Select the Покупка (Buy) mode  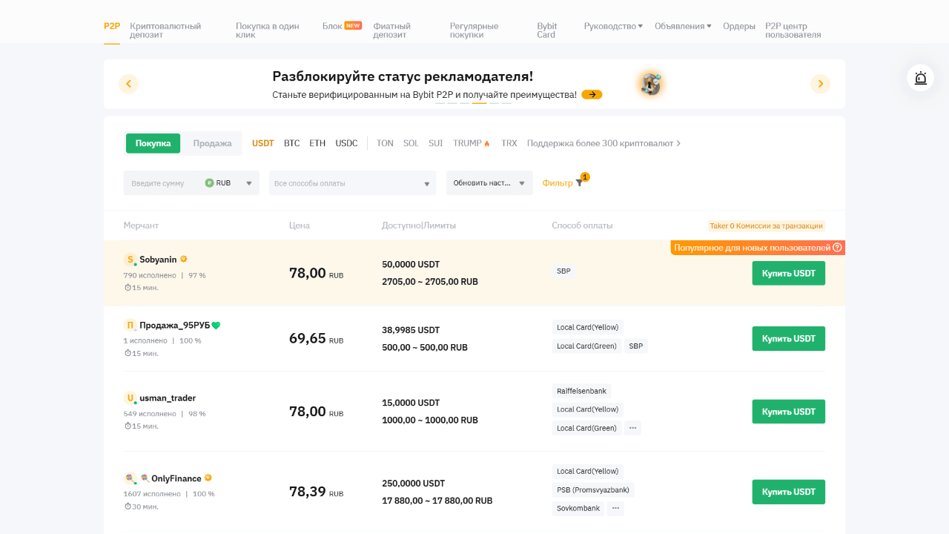click(x=153, y=143)
